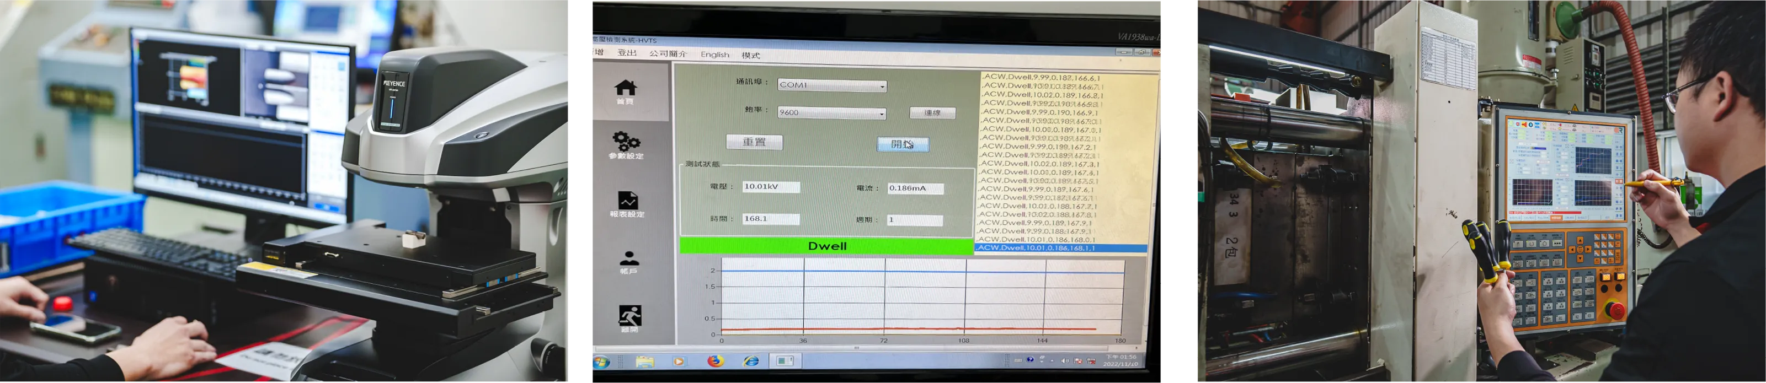
Task: Open the 帳戶 account icon
Action: 628,260
